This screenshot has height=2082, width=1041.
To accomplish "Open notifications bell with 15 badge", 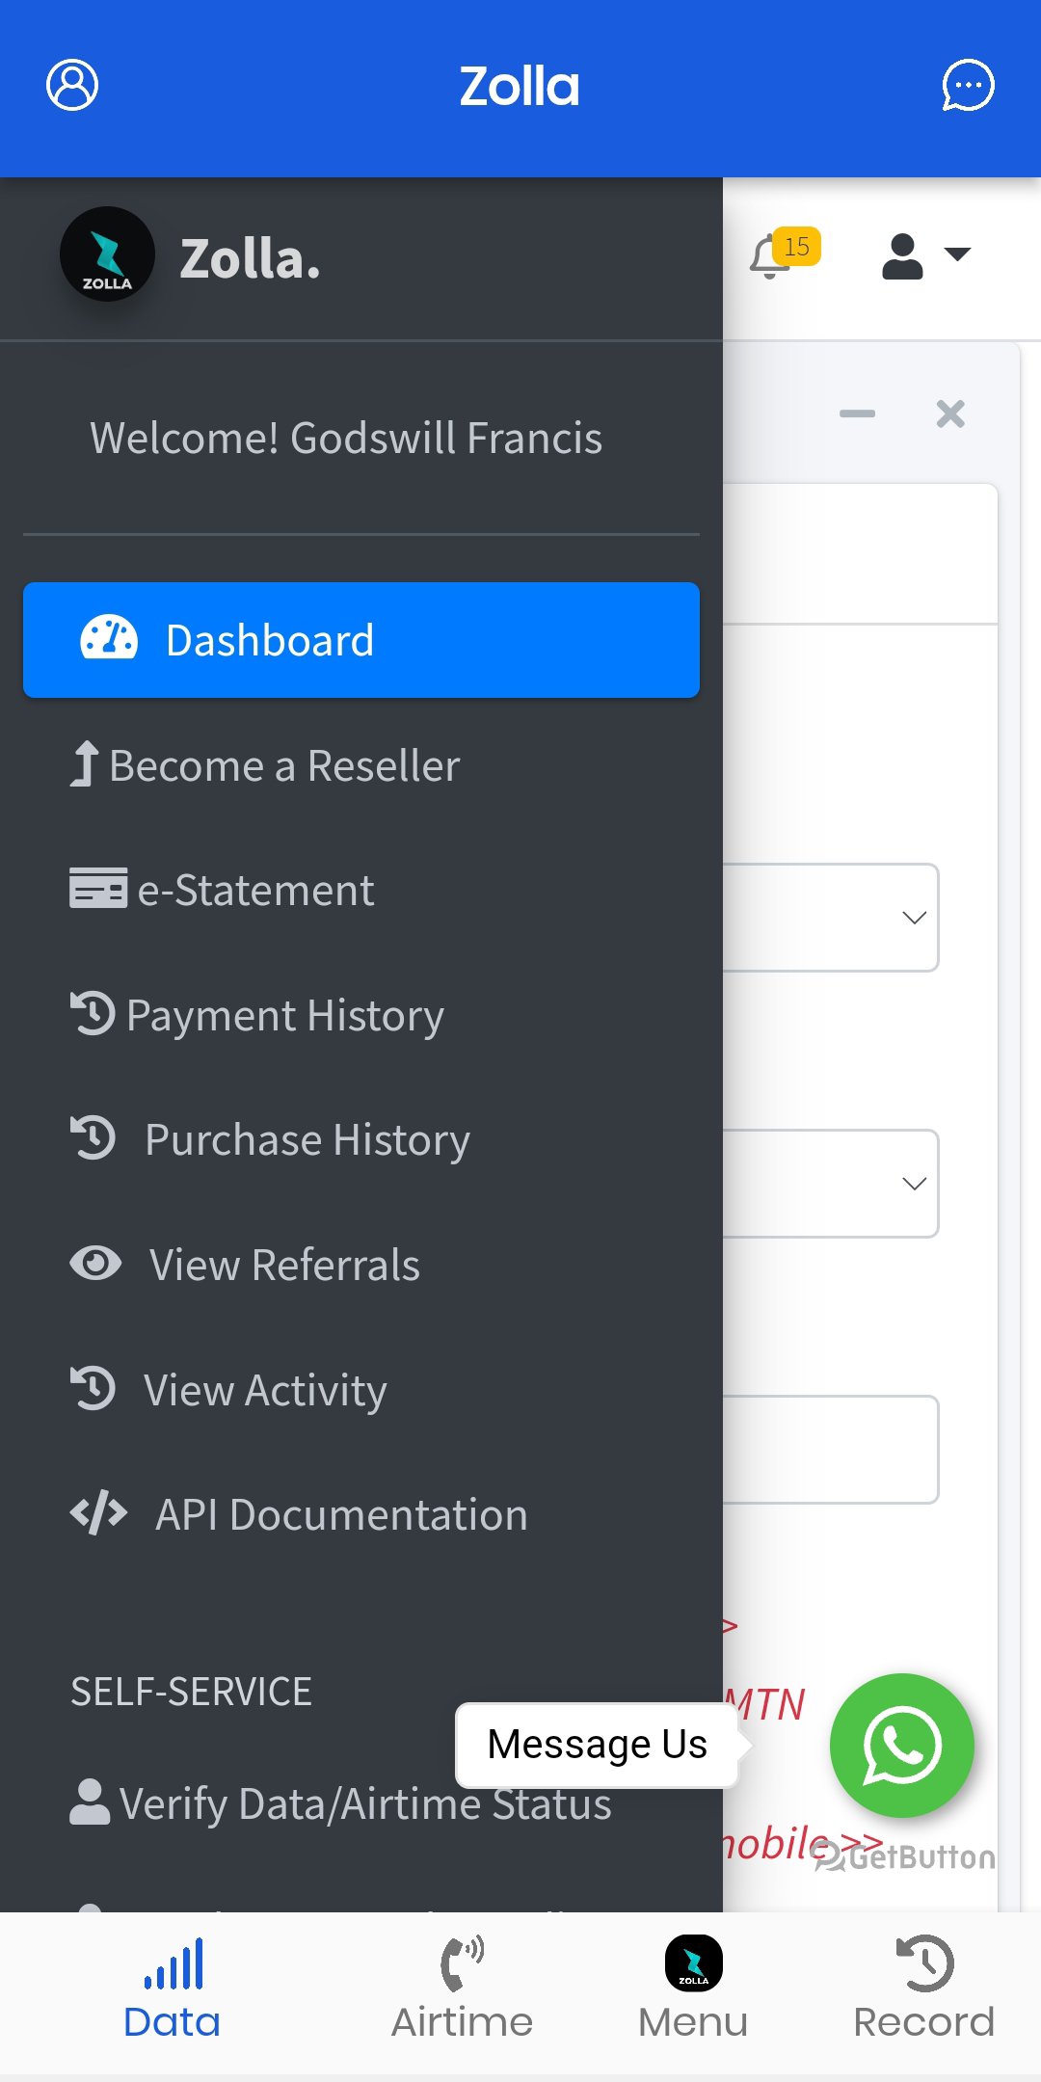I will tap(773, 255).
